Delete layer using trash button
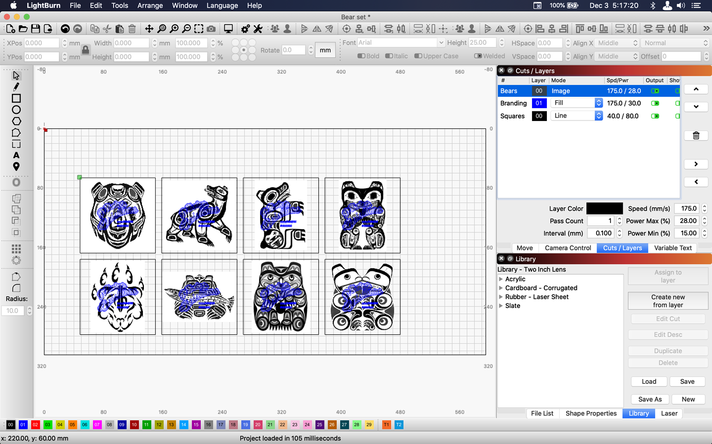Screen dimensions: 712x444 click(696, 135)
